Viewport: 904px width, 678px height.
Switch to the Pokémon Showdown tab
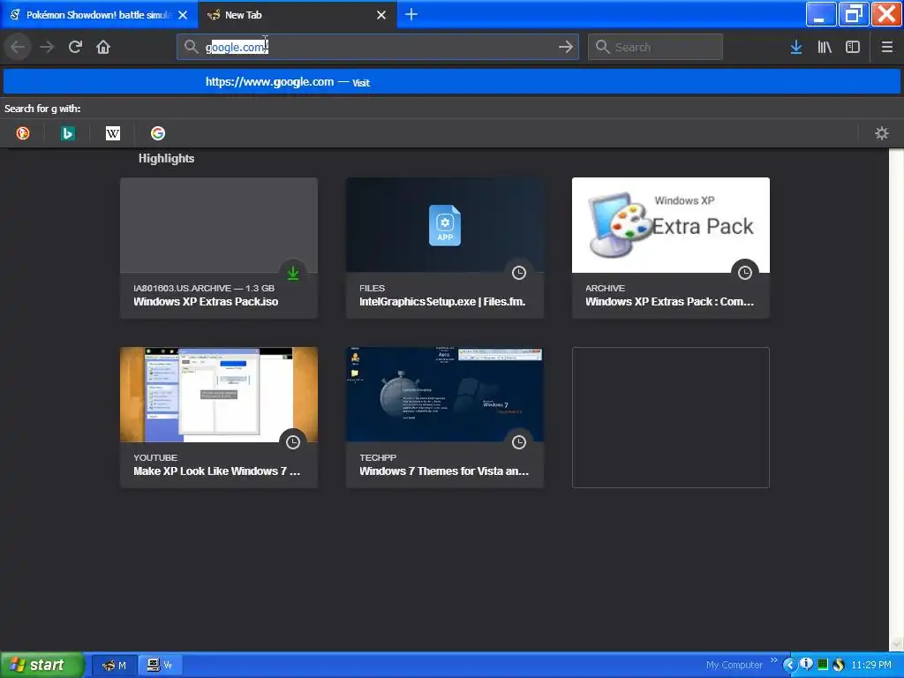(x=99, y=15)
